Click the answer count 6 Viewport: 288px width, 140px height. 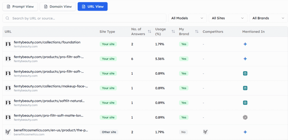(x=132, y=59)
